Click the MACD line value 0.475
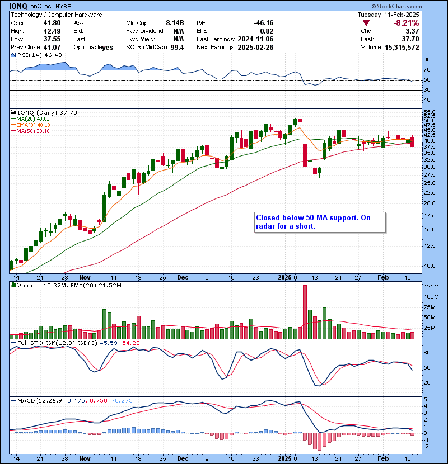 [x=76, y=401]
